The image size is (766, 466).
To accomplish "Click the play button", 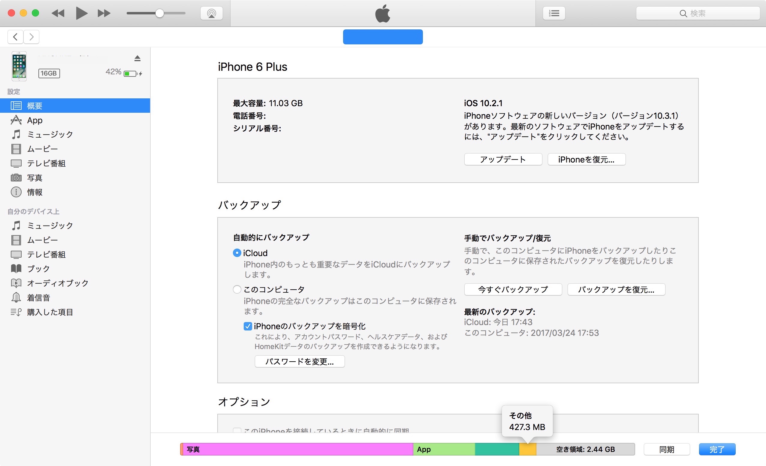I will [x=81, y=13].
